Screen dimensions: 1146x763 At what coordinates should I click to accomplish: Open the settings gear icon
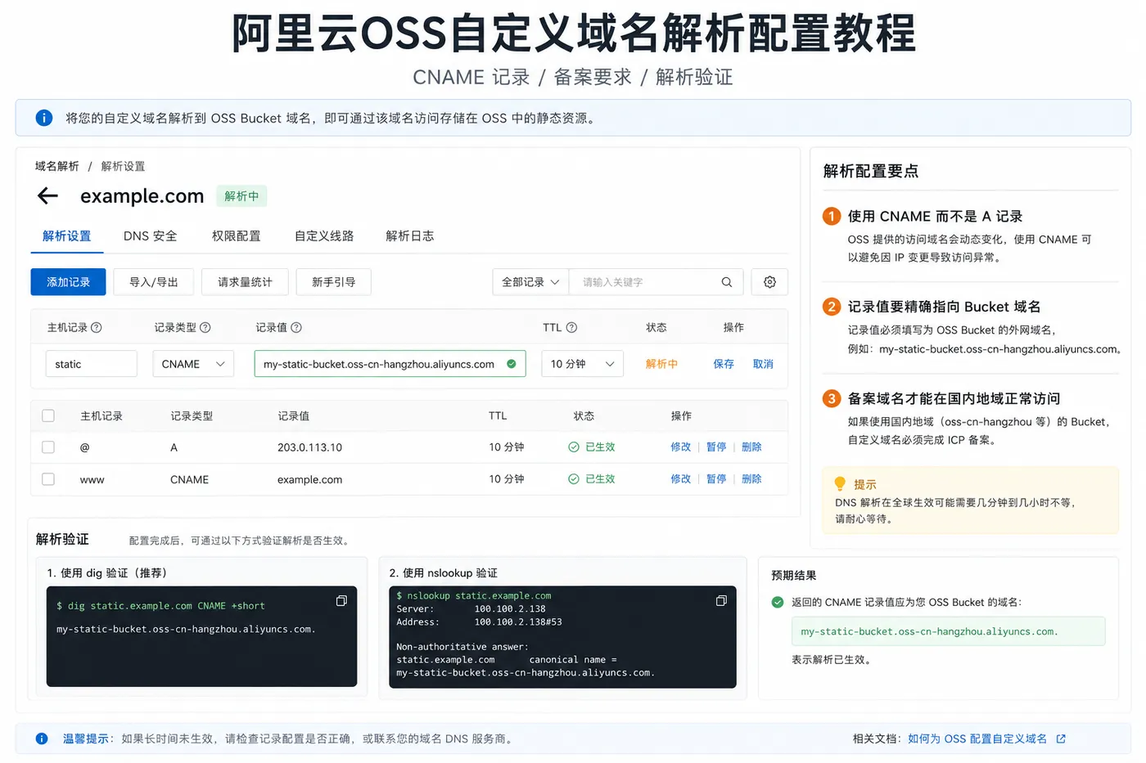click(x=769, y=282)
